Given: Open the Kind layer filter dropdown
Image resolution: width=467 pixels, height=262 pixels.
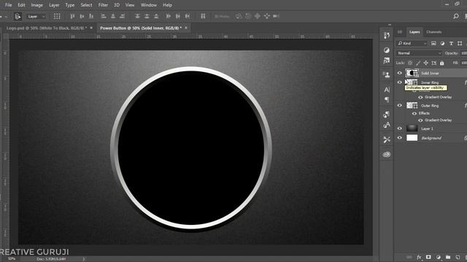Looking at the screenshot, I should [412, 44].
